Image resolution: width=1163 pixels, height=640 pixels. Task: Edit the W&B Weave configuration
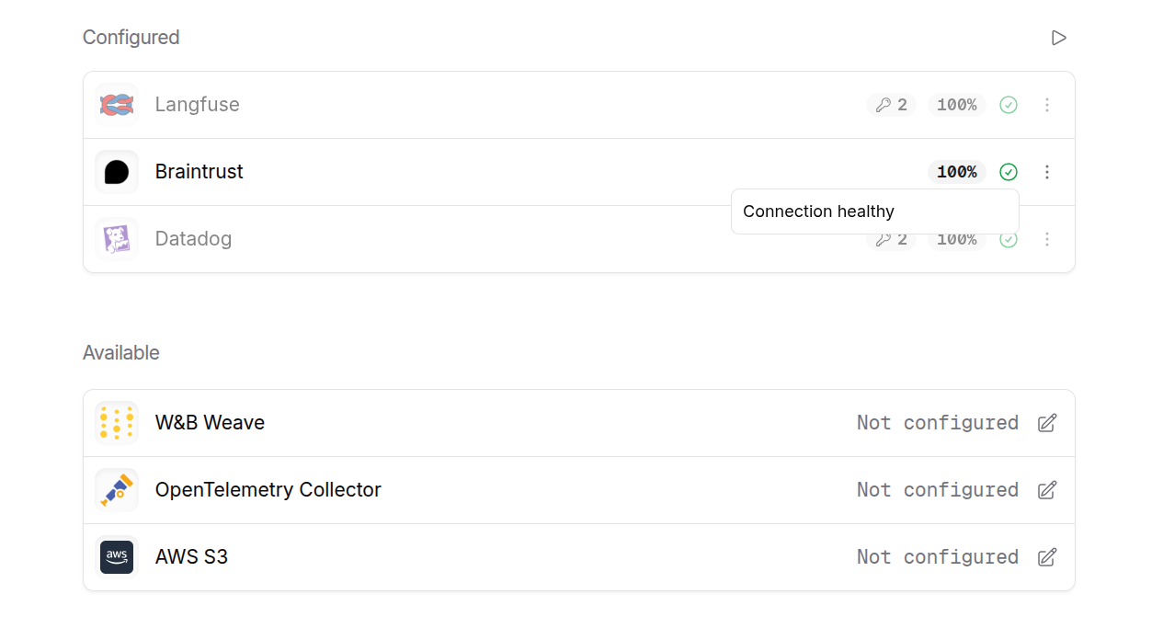click(x=1047, y=423)
